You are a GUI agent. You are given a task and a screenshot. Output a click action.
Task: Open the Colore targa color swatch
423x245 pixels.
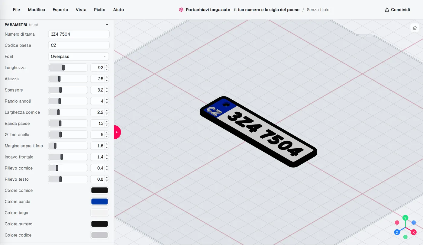100,213
